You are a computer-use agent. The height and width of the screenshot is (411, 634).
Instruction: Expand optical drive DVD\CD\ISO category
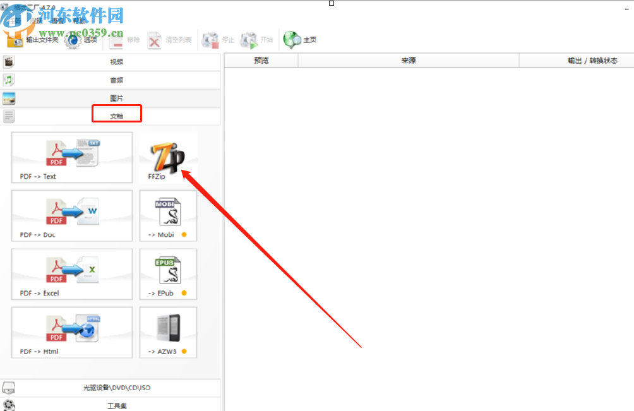pyautogui.click(x=111, y=388)
